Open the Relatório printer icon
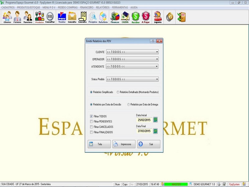This screenshot has height=187, width=249. click(x=103, y=17)
